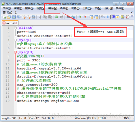Click the Close document toolbar icon
The width and height of the screenshot is (135, 122).
click(24, 17)
